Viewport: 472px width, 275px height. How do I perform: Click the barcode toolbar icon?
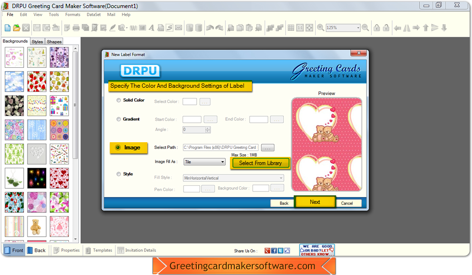pyautogui.click(x=143, y=28)
